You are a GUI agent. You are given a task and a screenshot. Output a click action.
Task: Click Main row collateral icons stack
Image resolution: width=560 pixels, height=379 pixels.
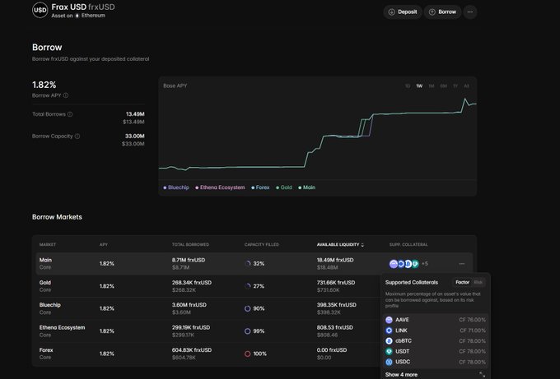point(404,264)
